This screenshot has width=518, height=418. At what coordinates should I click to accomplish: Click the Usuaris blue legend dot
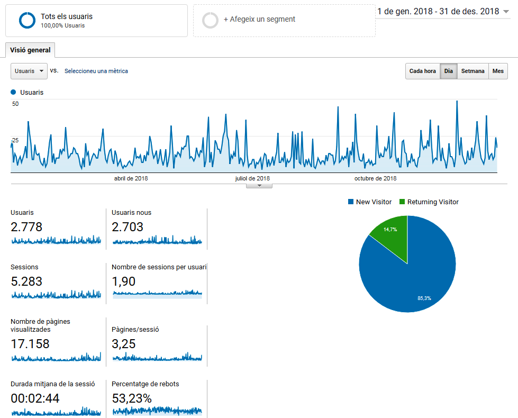[x=13, y=92]
